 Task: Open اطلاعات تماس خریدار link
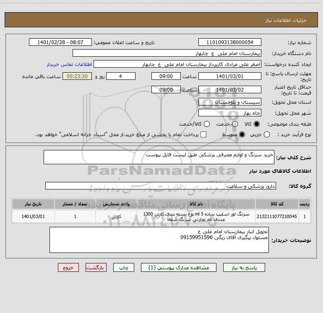(x=69, y=64)
